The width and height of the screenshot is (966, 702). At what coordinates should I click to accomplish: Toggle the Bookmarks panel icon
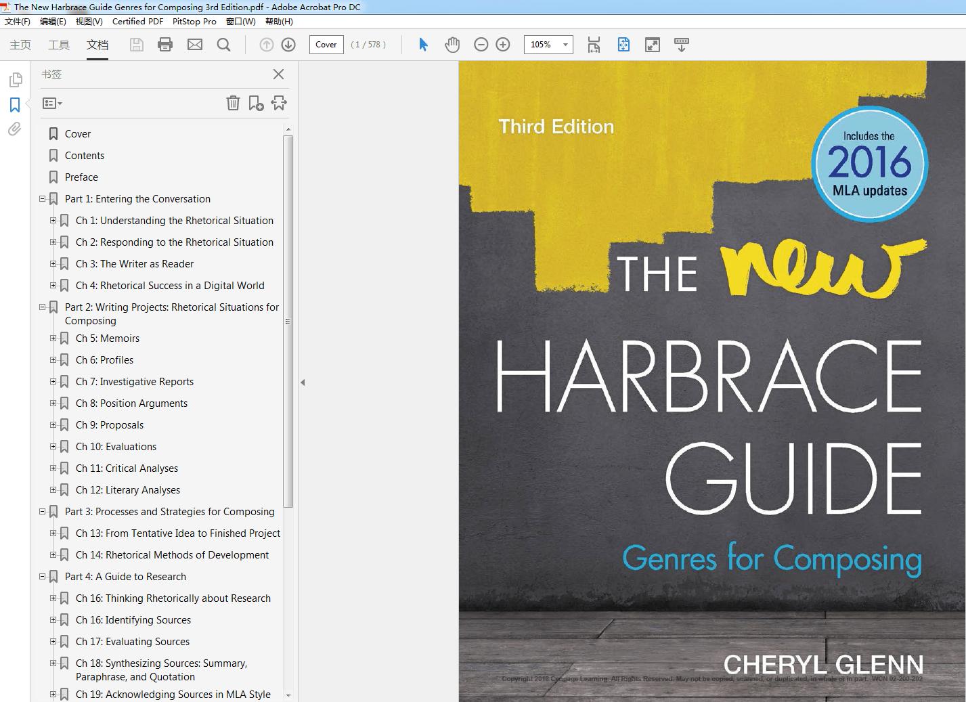[x=15, y=105]
